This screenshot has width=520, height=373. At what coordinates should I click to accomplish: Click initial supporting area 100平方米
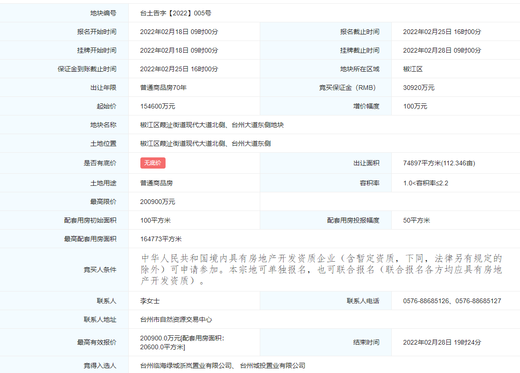156,220
